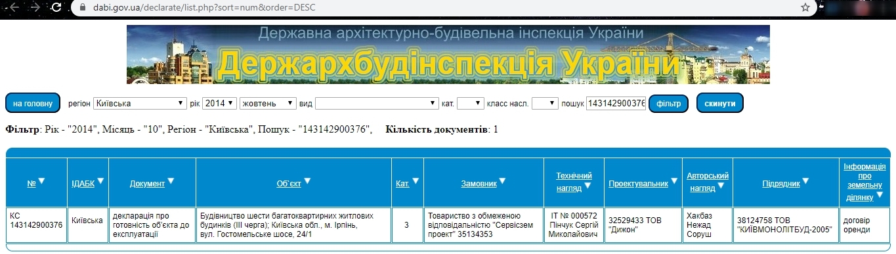Select the 32529433 ТОВ Дижон cell

tap(643, 224)
